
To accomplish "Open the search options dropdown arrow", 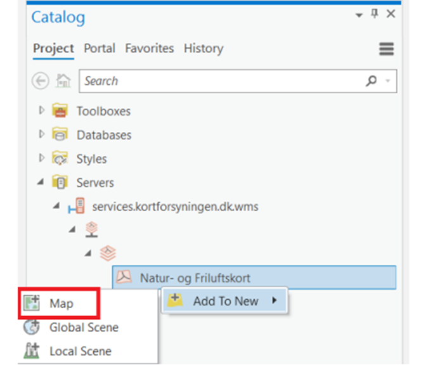I will click(x=388, y=80).
